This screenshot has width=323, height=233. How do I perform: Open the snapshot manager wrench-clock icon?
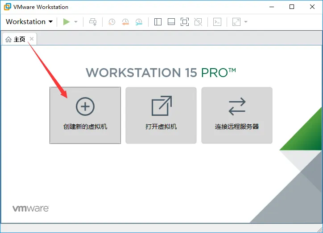coord(139,22)
